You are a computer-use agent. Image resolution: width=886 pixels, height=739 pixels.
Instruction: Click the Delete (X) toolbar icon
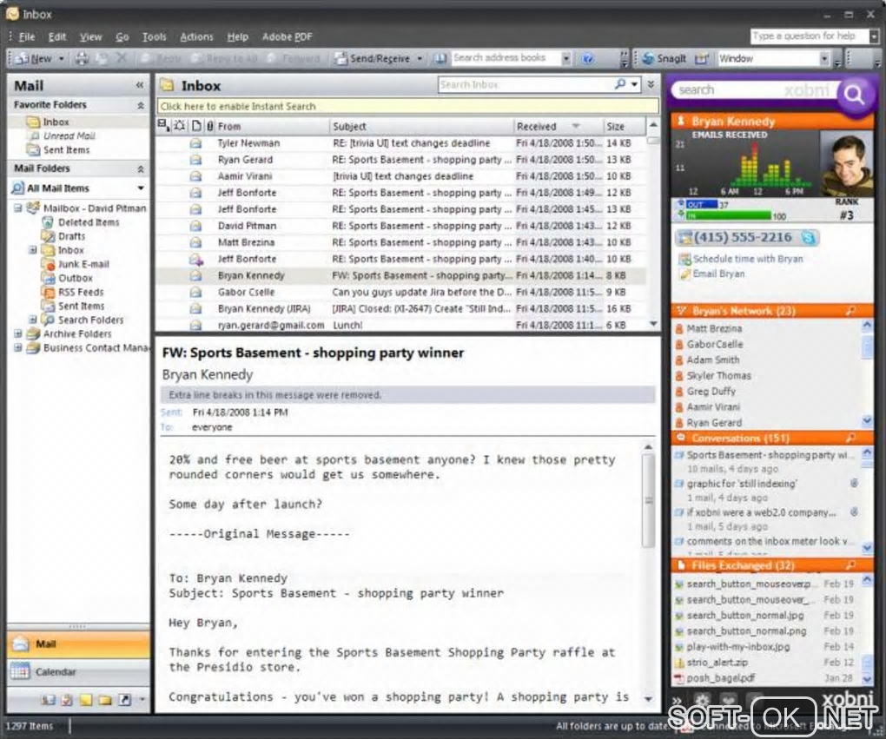click(x=122, y=57)
